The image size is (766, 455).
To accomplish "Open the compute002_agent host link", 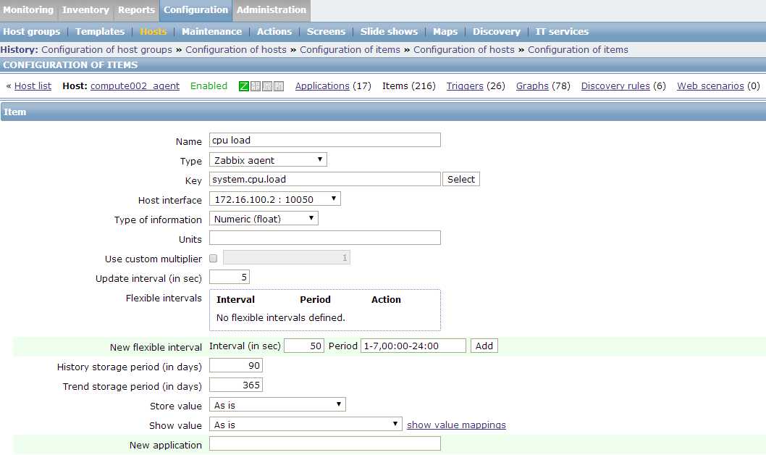I will (135, 86).
